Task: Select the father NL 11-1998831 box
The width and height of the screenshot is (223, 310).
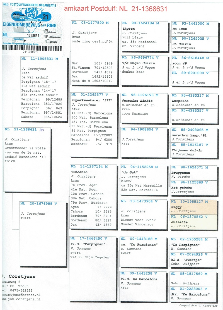Action: [44, 89]
